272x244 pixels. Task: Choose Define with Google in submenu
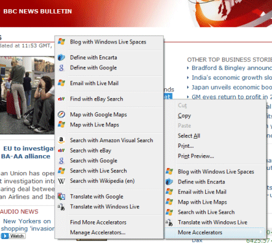click(93, 67)
